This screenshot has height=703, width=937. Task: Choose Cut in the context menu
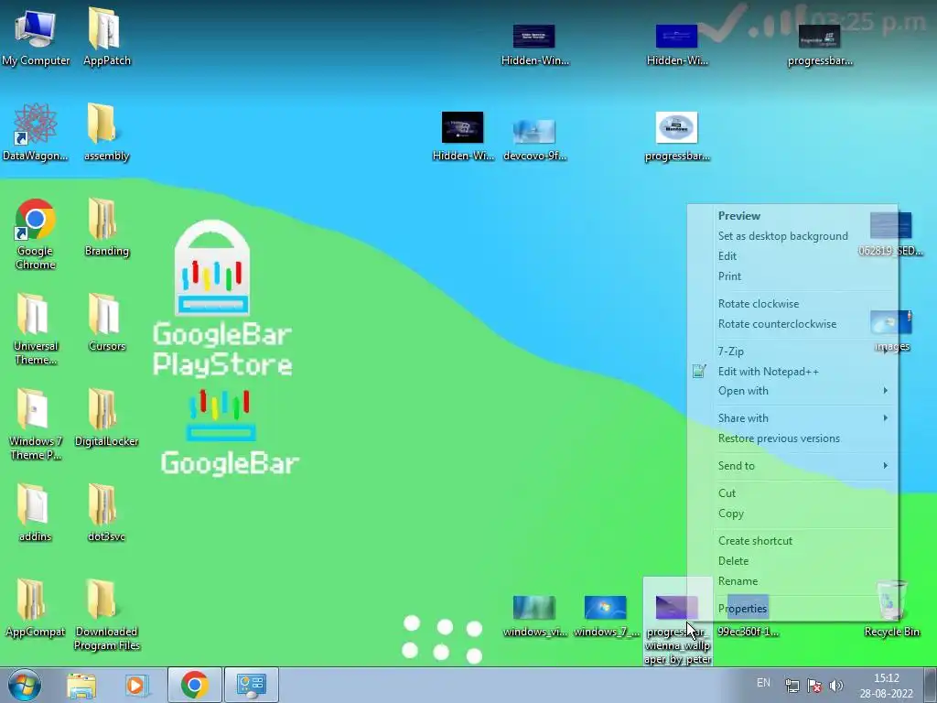pos(792,493)
